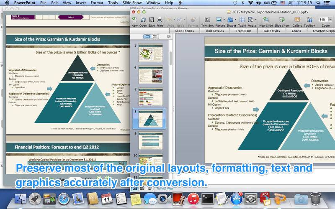Select slide 9 thumbnail

point(150,141)
